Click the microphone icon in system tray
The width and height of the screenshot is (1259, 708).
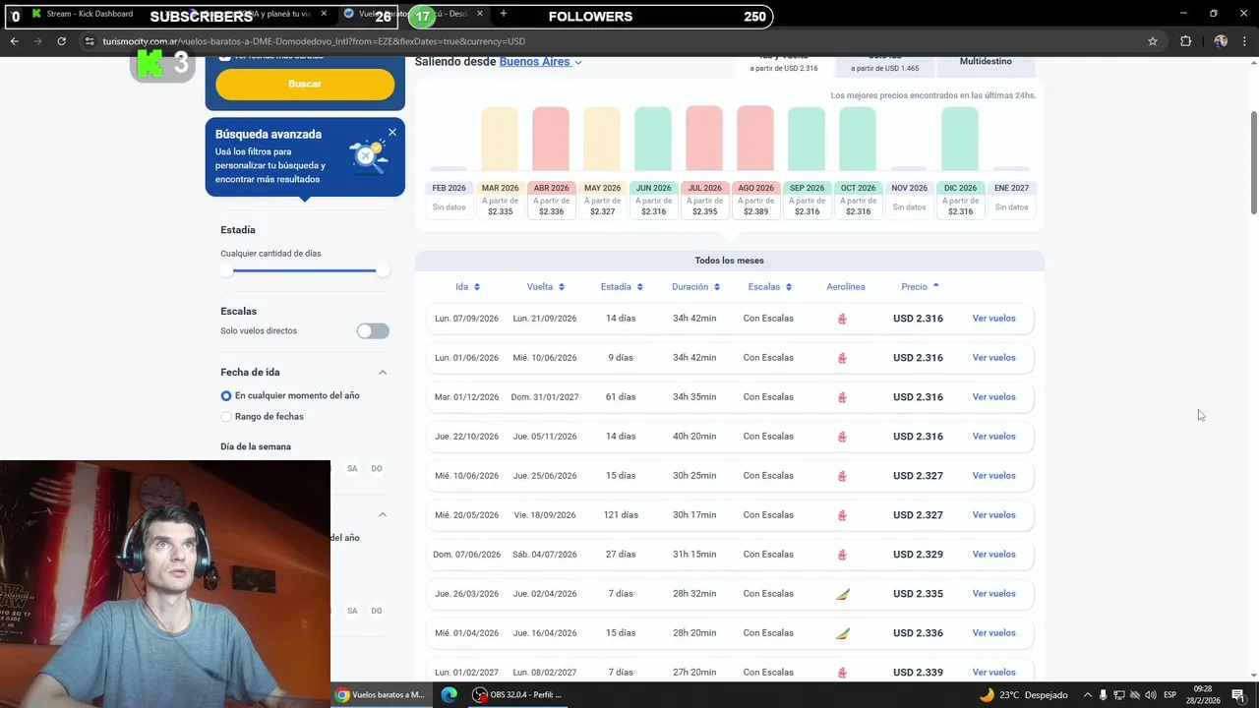[1103, 695]
